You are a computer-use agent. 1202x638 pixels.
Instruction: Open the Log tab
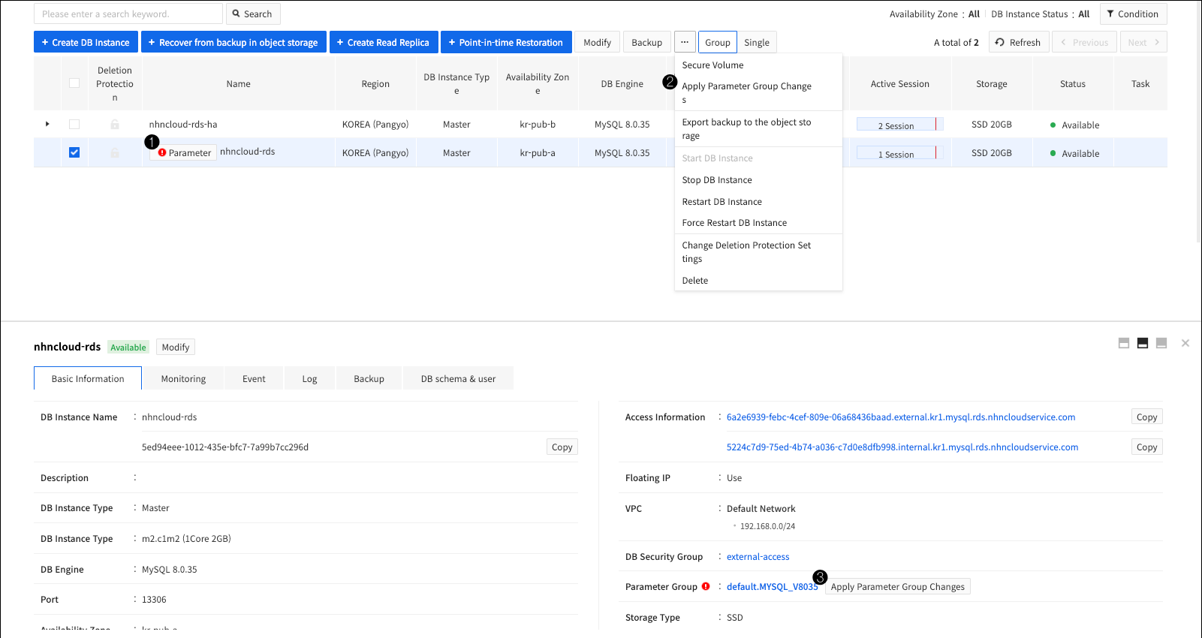[309, 378]
